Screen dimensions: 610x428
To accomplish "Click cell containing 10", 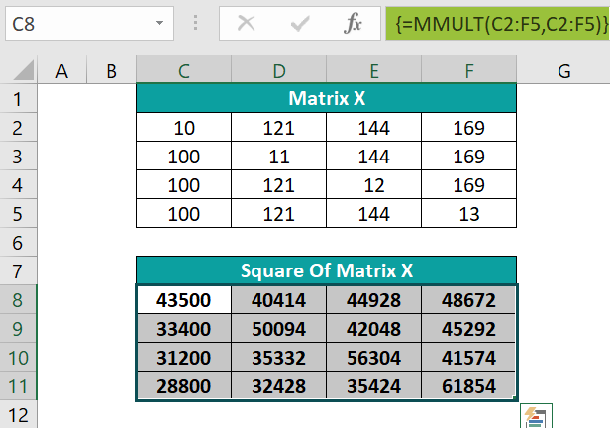I will pos(183,128).
